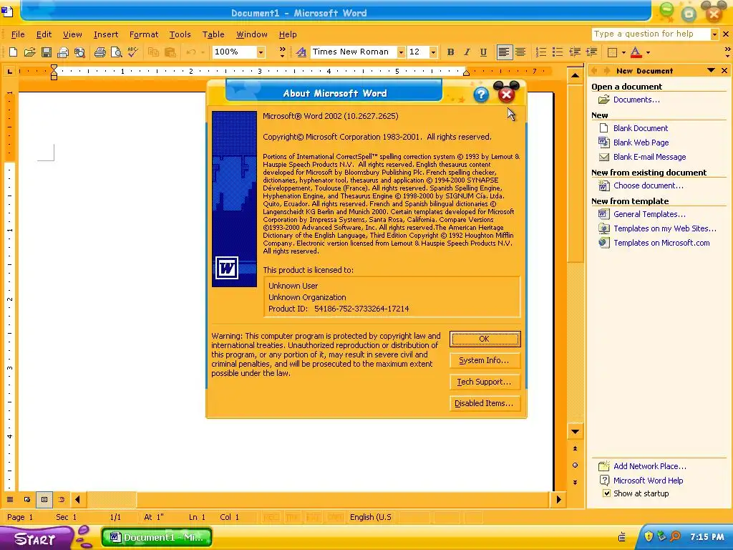Click OK in About dialog
Screen dimensions: 733x550
coord(485,339)
